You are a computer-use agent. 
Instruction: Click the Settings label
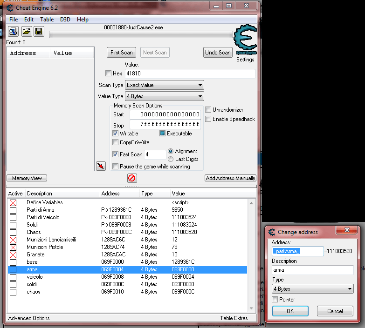pyautogui.click(x=245, y=60)
